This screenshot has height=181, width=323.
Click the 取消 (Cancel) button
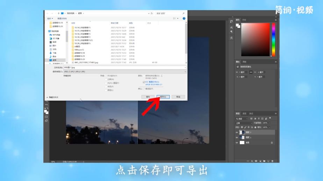click(x=178, y=97)
